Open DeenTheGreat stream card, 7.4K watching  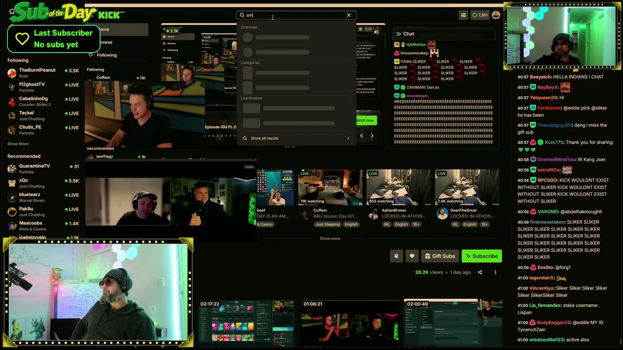[467, 188]
